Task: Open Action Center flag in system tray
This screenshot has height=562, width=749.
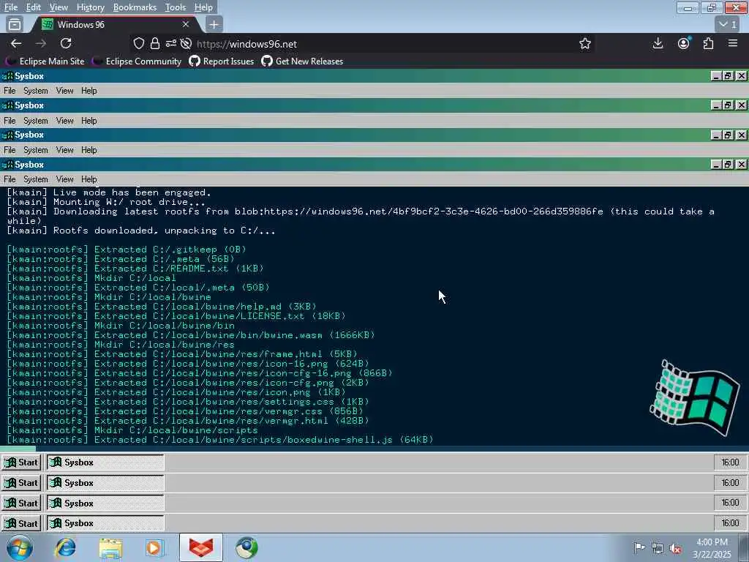Action: click(x=639, y=547)
